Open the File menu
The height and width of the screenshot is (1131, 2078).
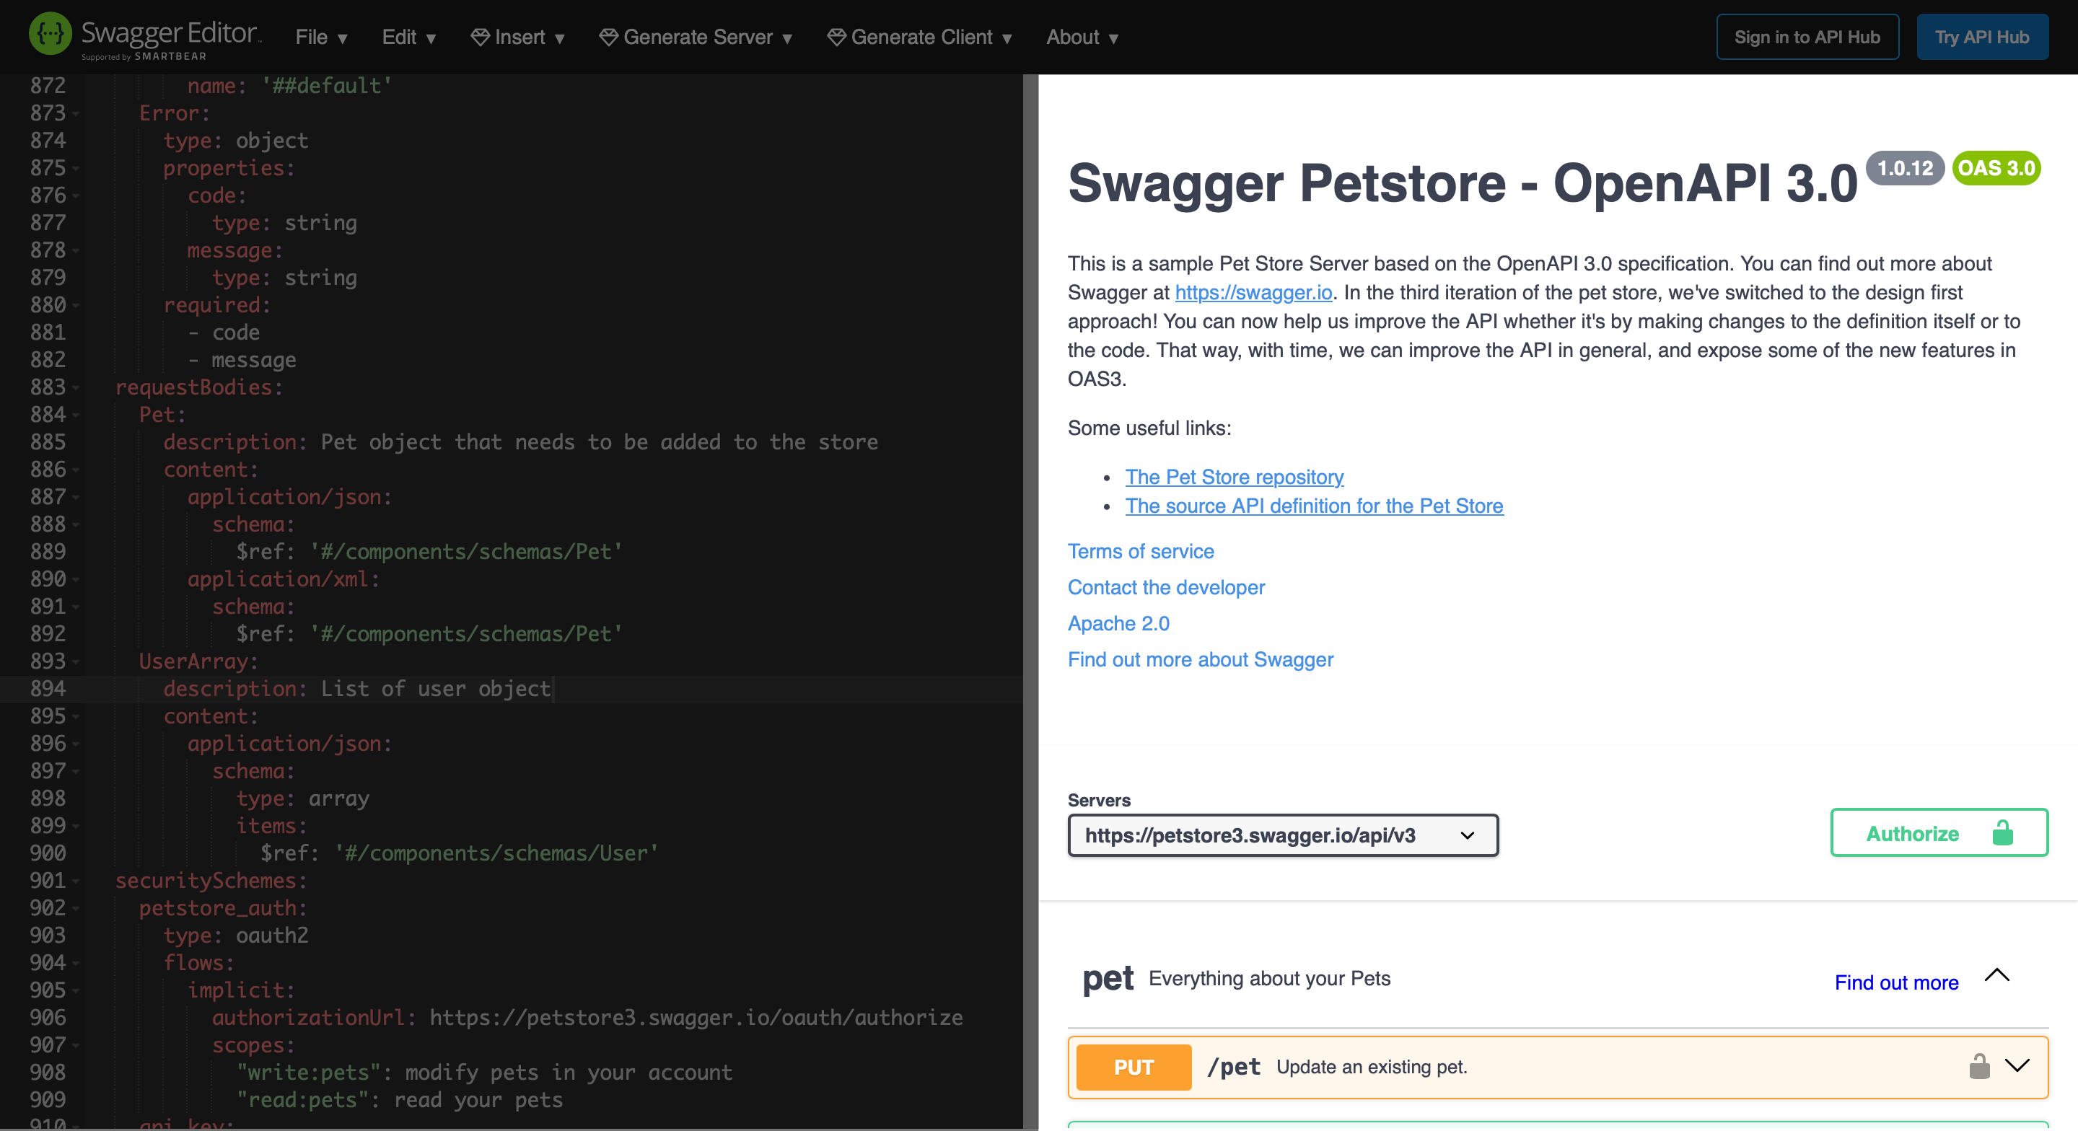[320, 36]
